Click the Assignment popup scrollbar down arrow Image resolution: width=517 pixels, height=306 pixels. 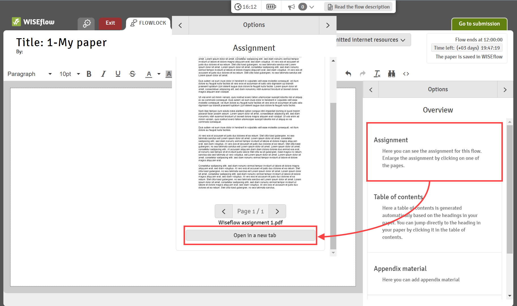pyautogui.click(x=333, y=253)
